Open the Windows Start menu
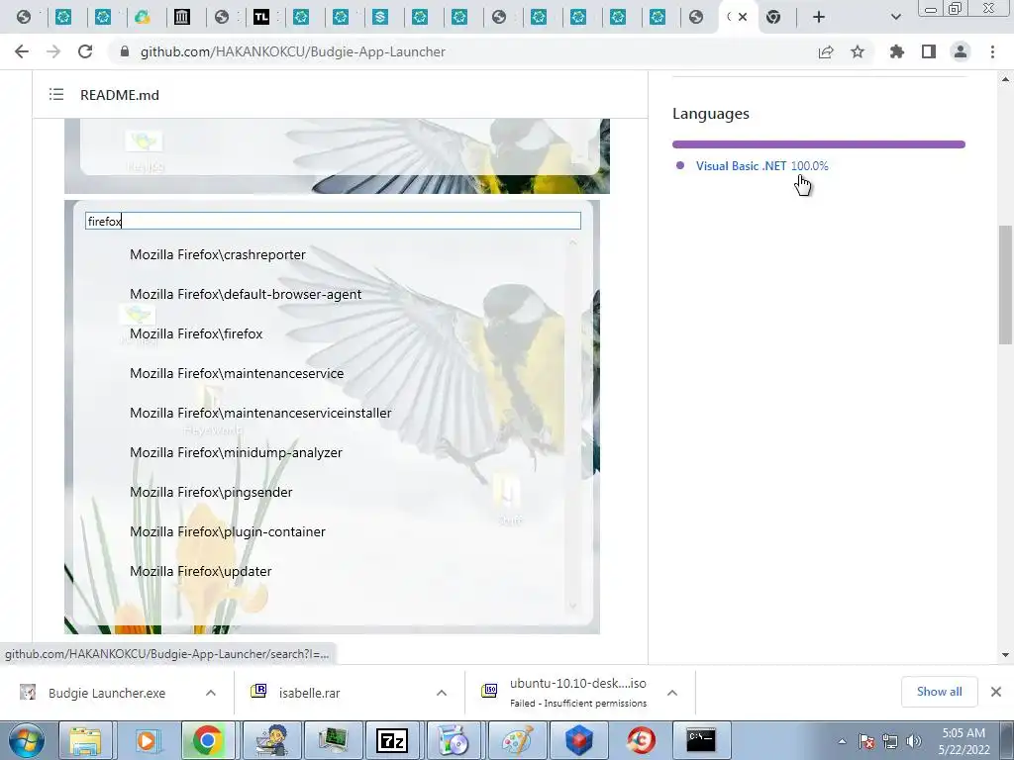 [x=26, y=740]
